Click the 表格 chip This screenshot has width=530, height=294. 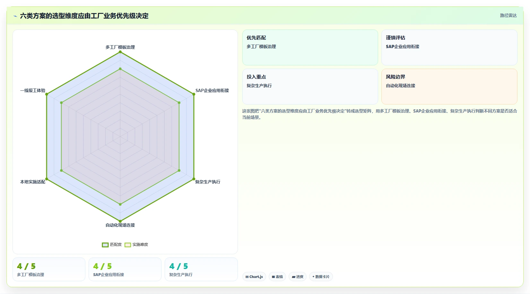click(x=277, y=277)
